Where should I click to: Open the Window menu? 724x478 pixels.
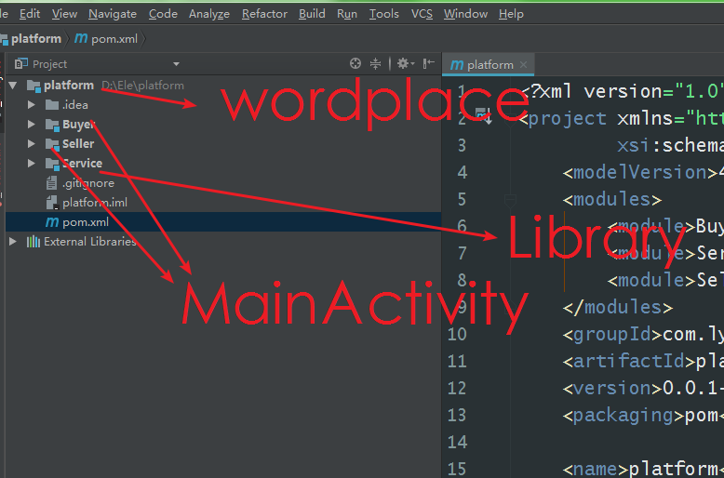click(465, 14)
